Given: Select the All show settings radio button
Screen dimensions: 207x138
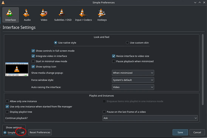Looking at the screenshot, I should (x=19, y=133).
